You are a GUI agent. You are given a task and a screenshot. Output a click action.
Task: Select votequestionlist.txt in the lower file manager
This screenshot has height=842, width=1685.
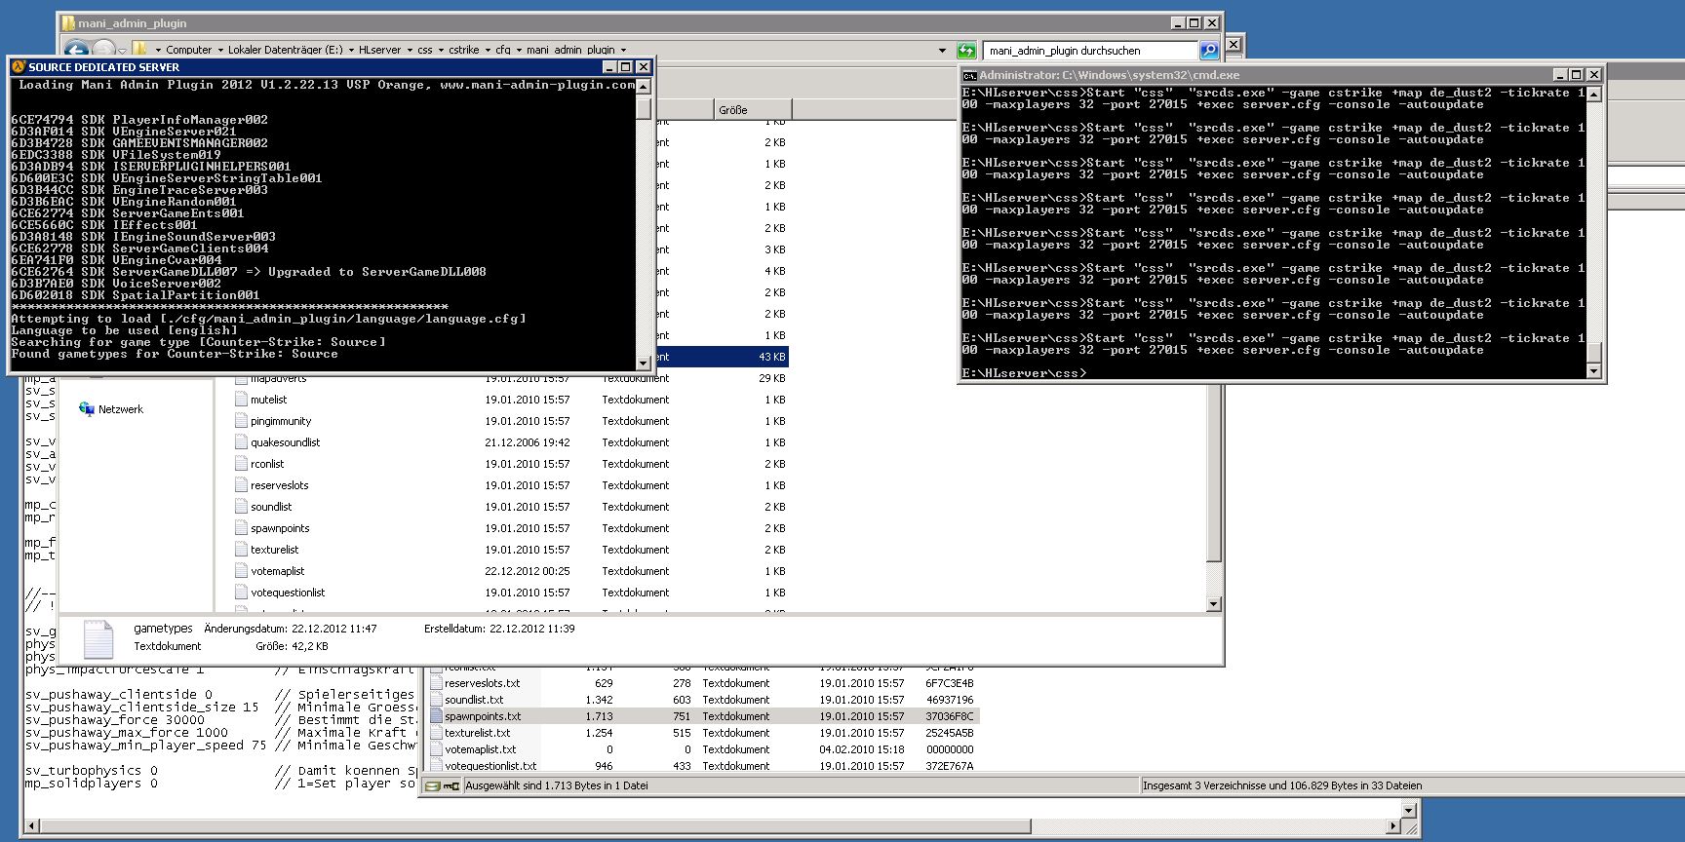pos(490,766)
